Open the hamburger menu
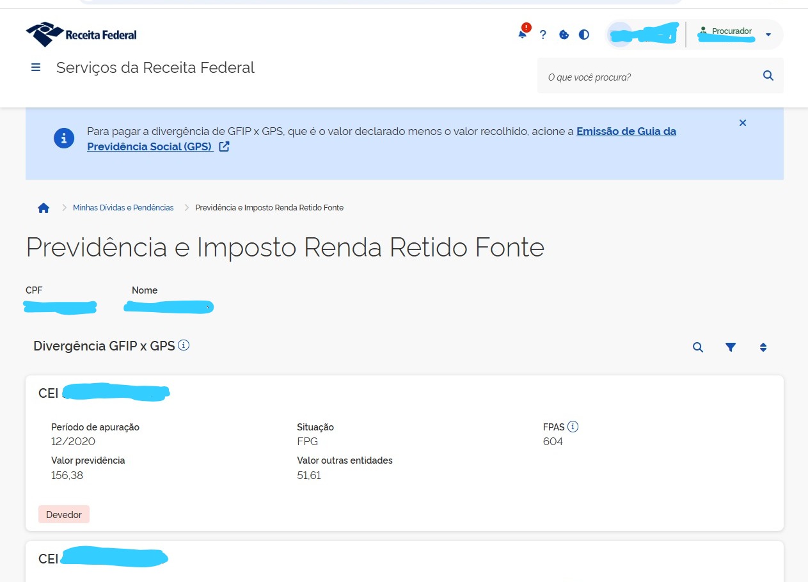Screen dimensions: 808x582 36,67
